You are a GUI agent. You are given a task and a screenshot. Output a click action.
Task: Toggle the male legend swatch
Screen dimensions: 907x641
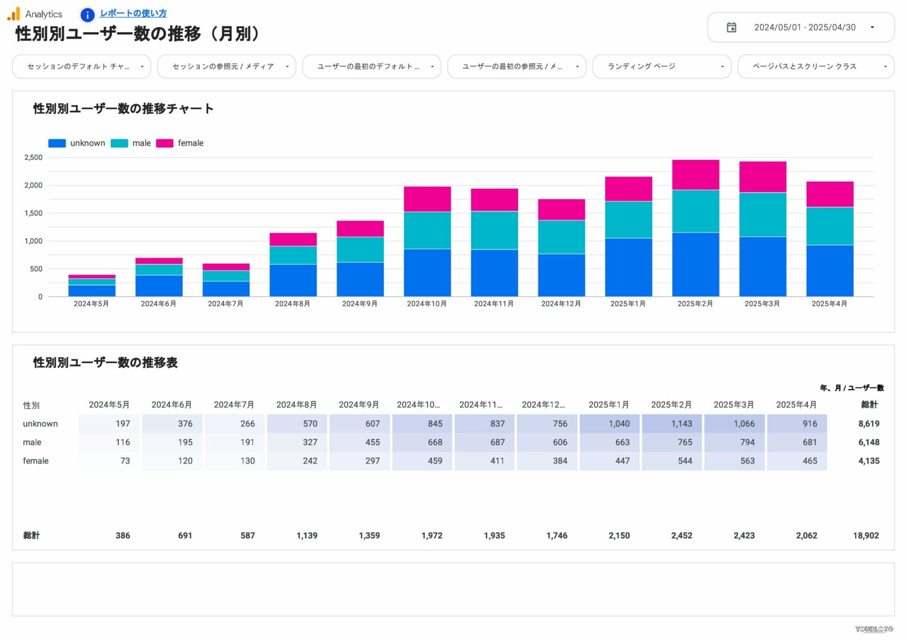coord(119,144)
